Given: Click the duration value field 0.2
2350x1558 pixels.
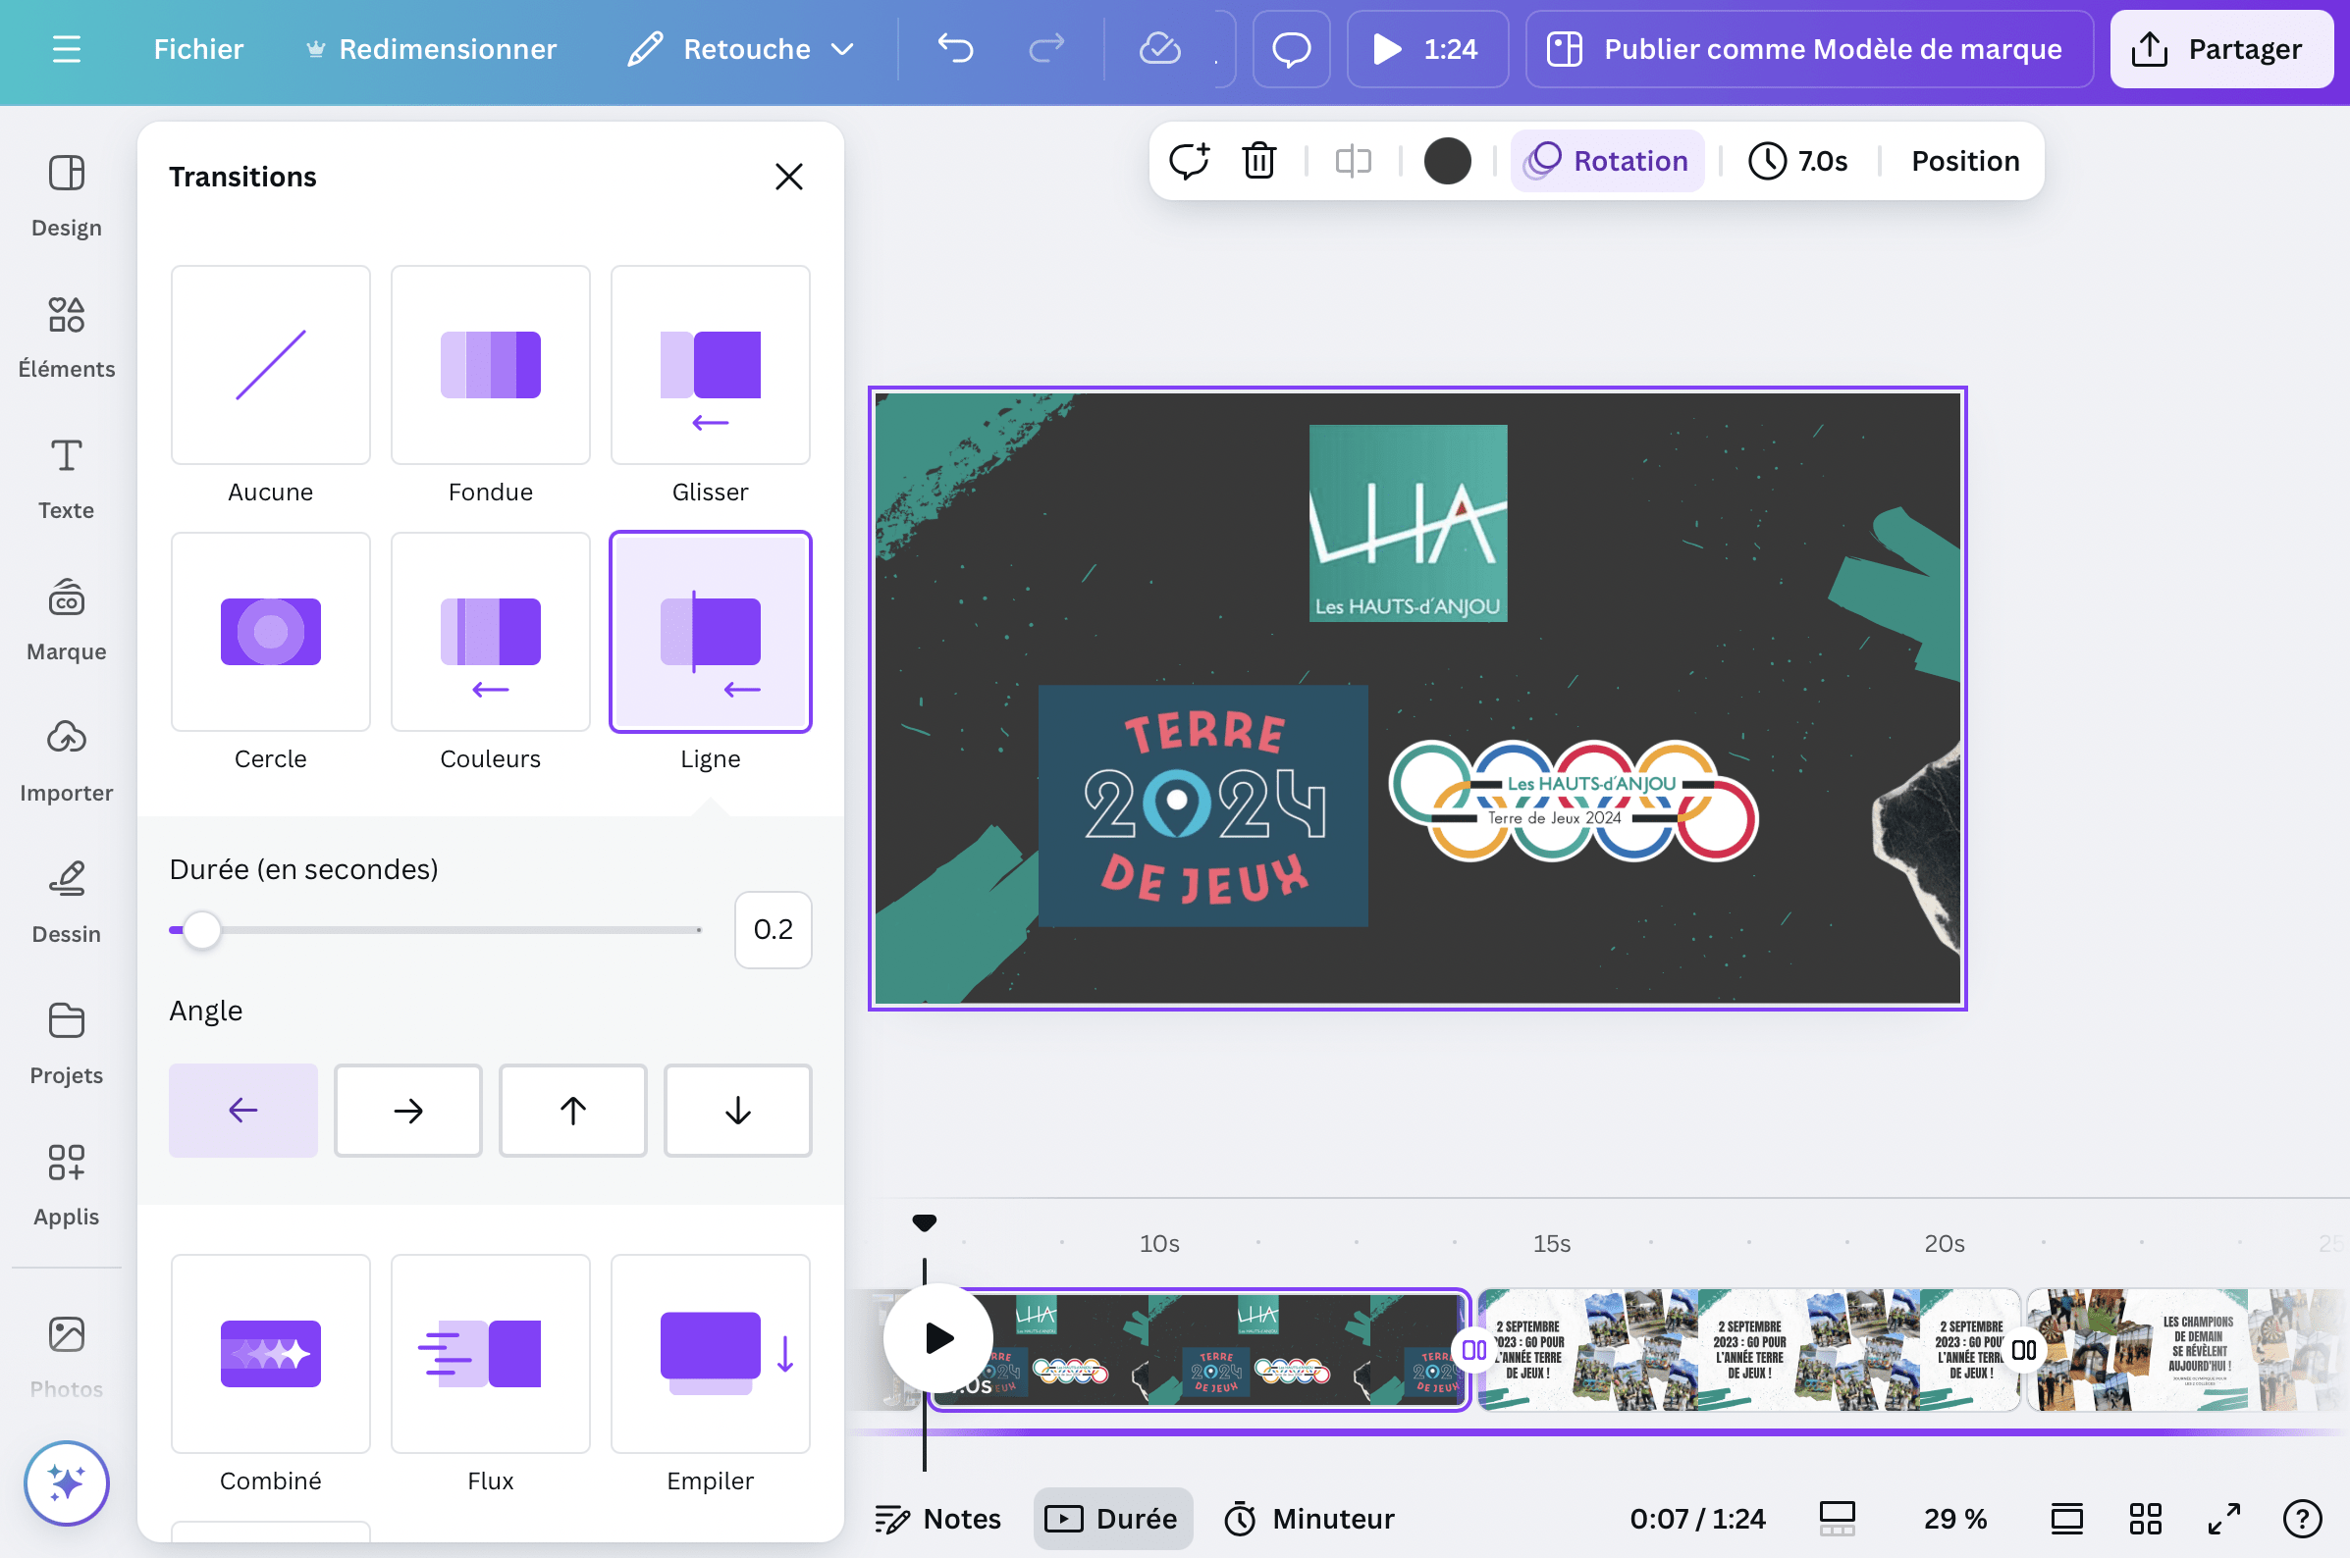Looking at the screenshot, I should [x=773, y=929].
